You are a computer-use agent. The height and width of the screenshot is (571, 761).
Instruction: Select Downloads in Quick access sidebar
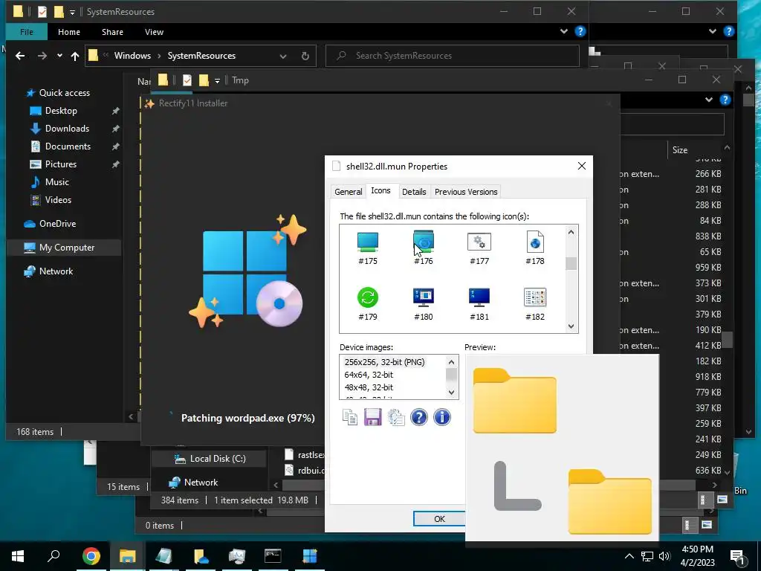[67, 128]
